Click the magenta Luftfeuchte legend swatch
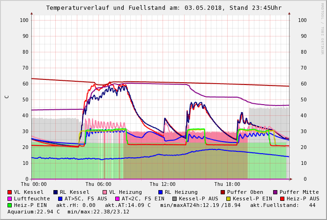Screen dimensions: 327x220 pos(10,199)
